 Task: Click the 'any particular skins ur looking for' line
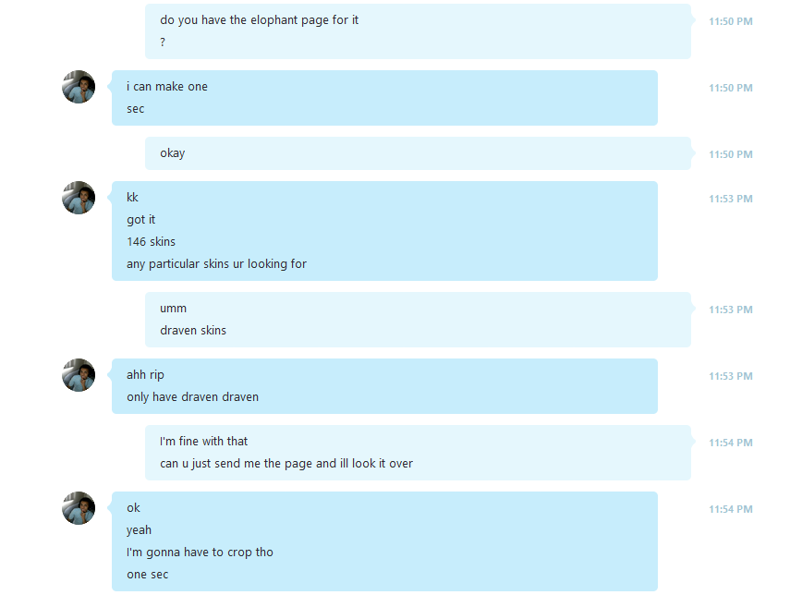216,264
